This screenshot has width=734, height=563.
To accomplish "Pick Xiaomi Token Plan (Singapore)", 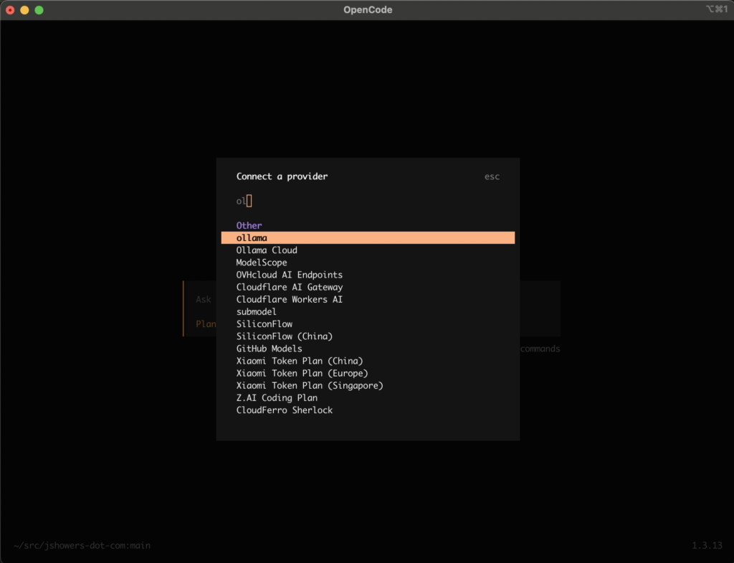I will pos(310,385).
